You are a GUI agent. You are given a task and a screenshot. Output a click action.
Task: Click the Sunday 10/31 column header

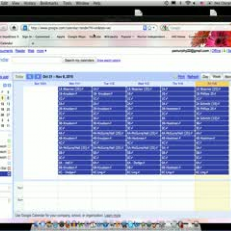[x=40, y=84]
